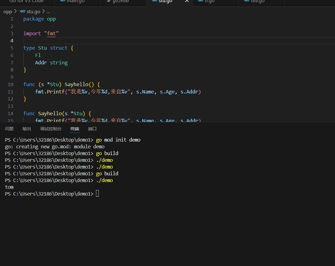Click the first 'go build' terminal command

click(x=107, y=153)
